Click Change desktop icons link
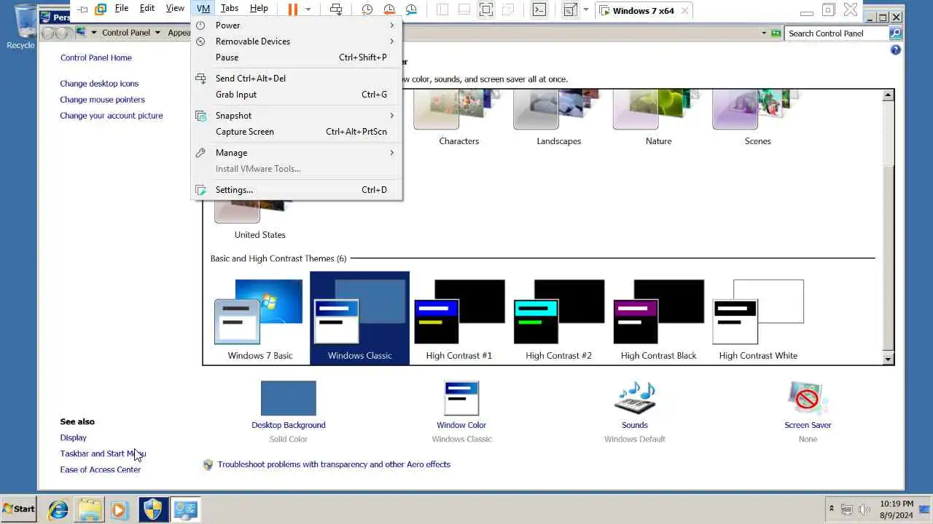This screenshot has width=933, height=524. 99,84
